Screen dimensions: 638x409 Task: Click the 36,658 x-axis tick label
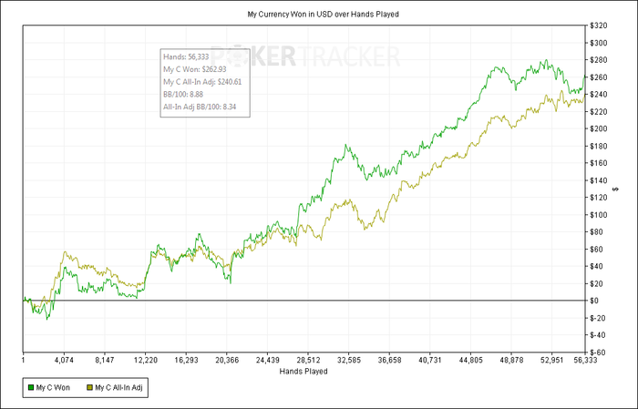pos(389,360)
